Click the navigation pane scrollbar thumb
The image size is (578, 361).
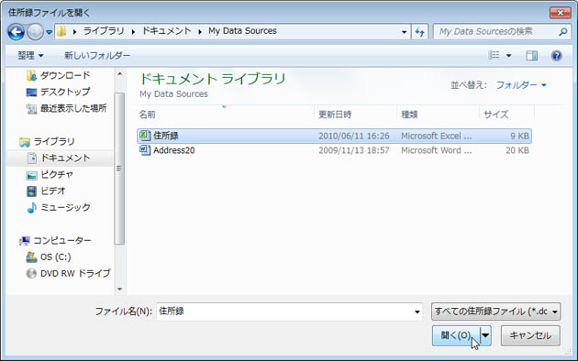coord(119,169)
